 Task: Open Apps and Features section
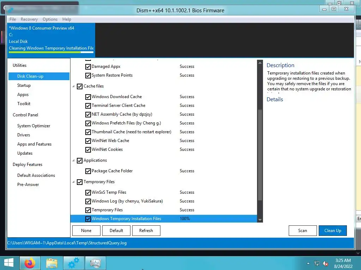[x=34, y=144]
